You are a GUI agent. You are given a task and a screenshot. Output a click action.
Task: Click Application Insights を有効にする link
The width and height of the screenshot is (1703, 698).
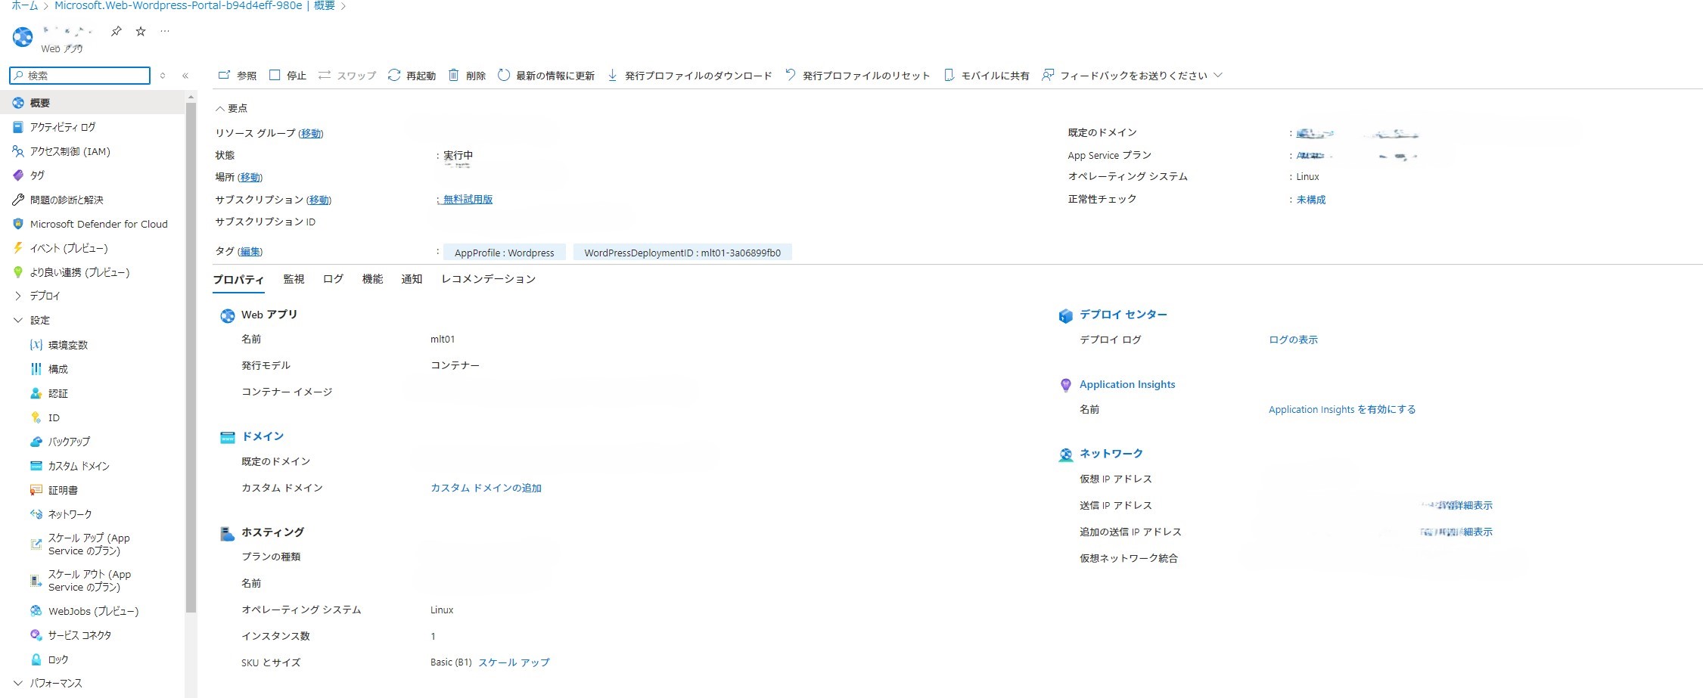coord(1342,410)
